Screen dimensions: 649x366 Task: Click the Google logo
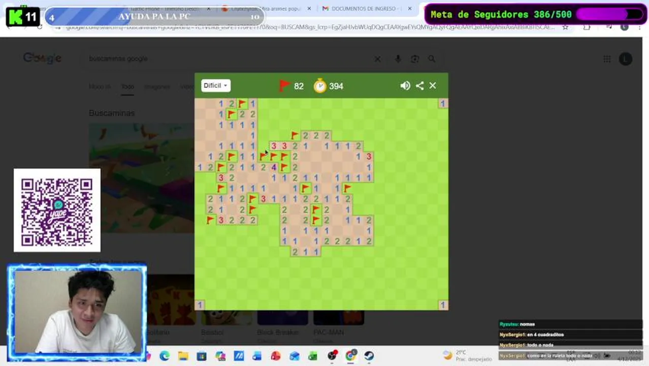42,58
